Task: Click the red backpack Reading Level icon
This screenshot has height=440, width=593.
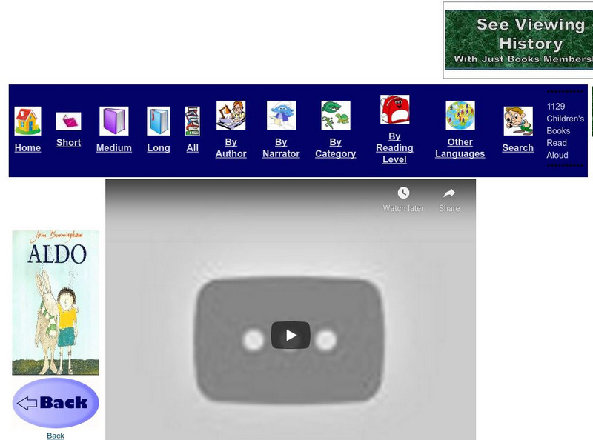Action: pos(394,110)
